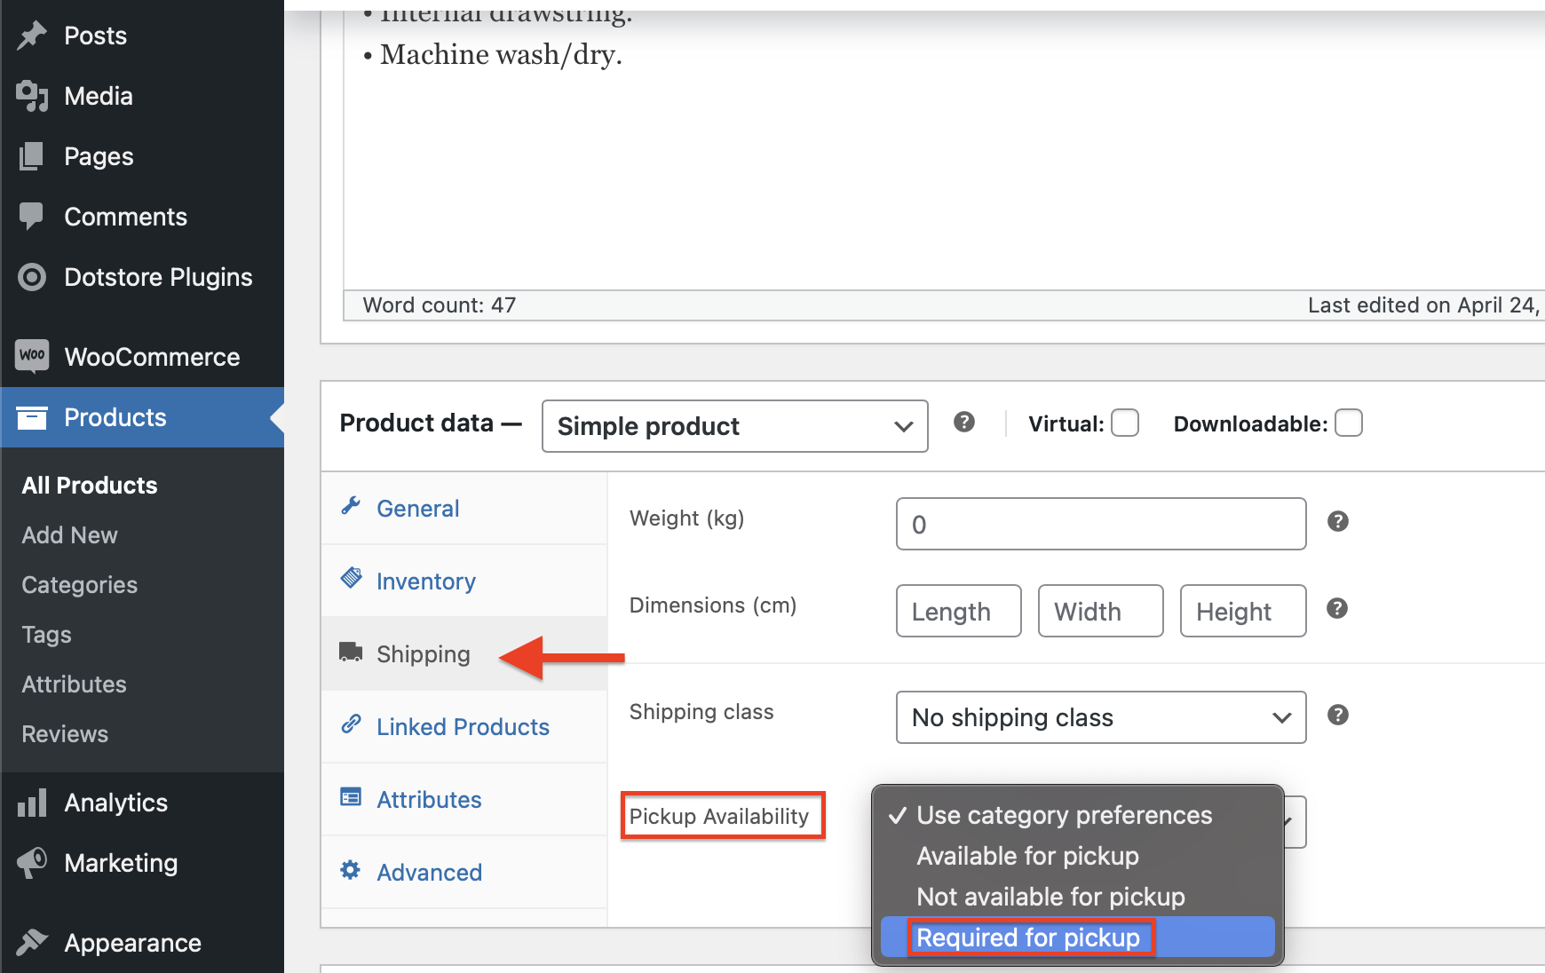This screenshot has height=973, width=1545.
Task: Switch to the Linked Products tab
Action: pyautogui.click(x=462, y=726)
